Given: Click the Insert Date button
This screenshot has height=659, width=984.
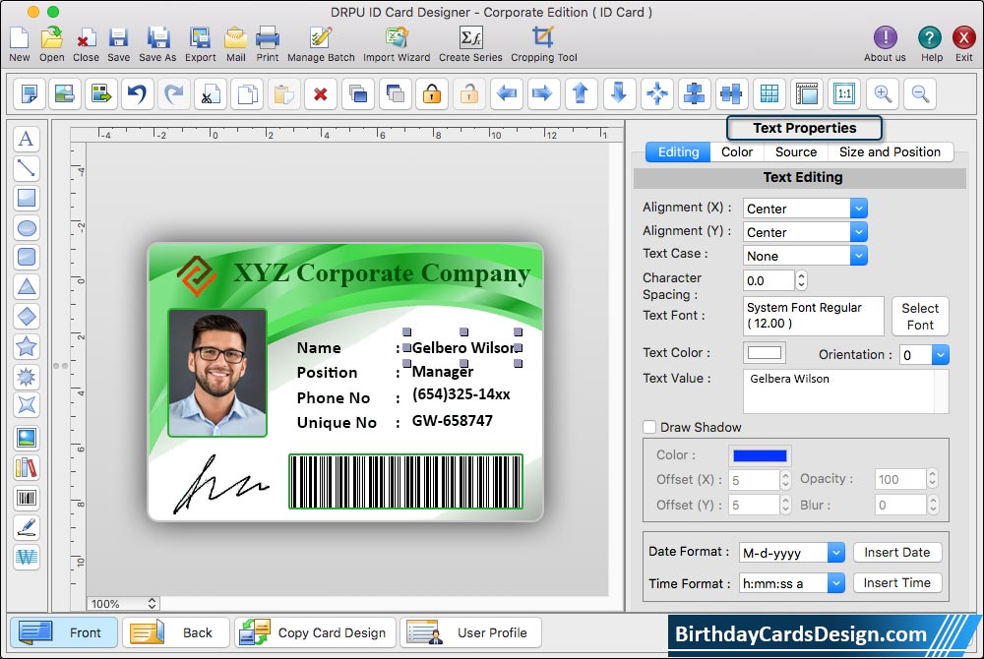Looking at the screenshot, I should pos(897,553).
